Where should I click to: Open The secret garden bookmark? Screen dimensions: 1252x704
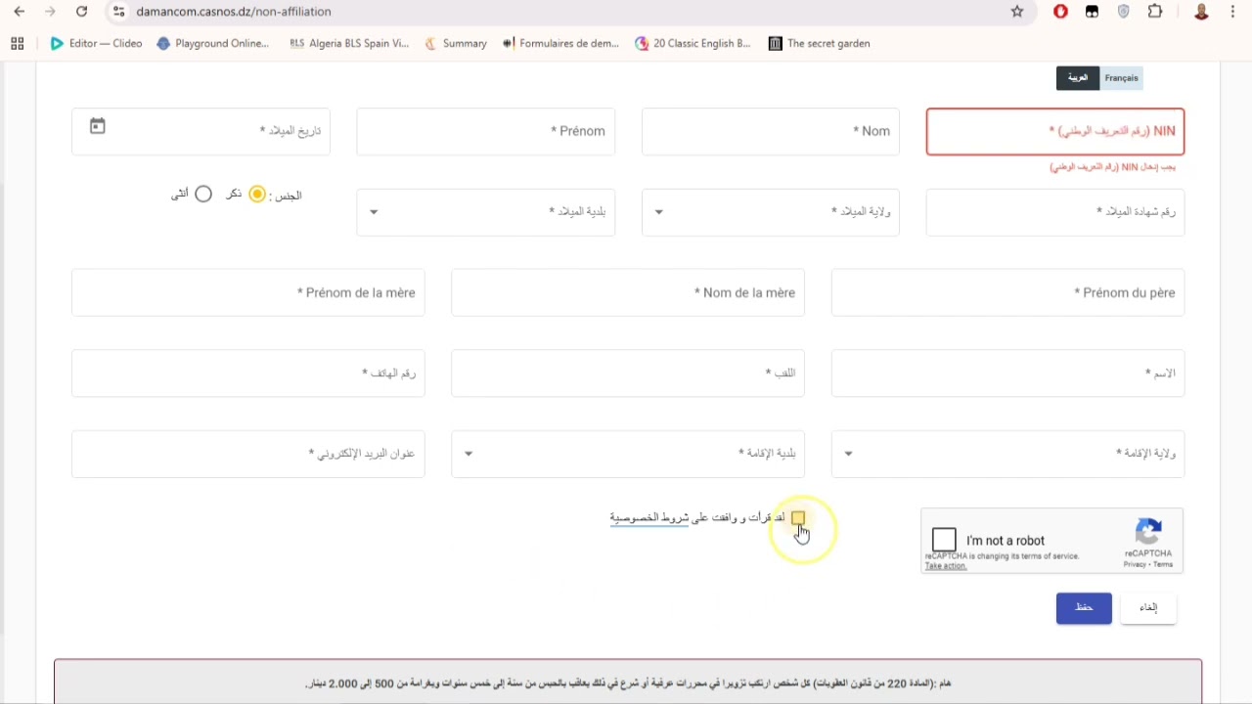pos(819,43)
